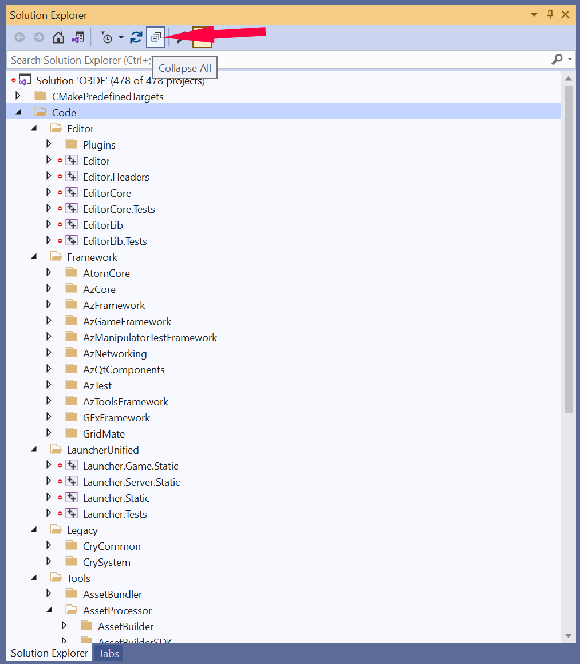Click the AzGameFramework folder icon

click(72, 321)
